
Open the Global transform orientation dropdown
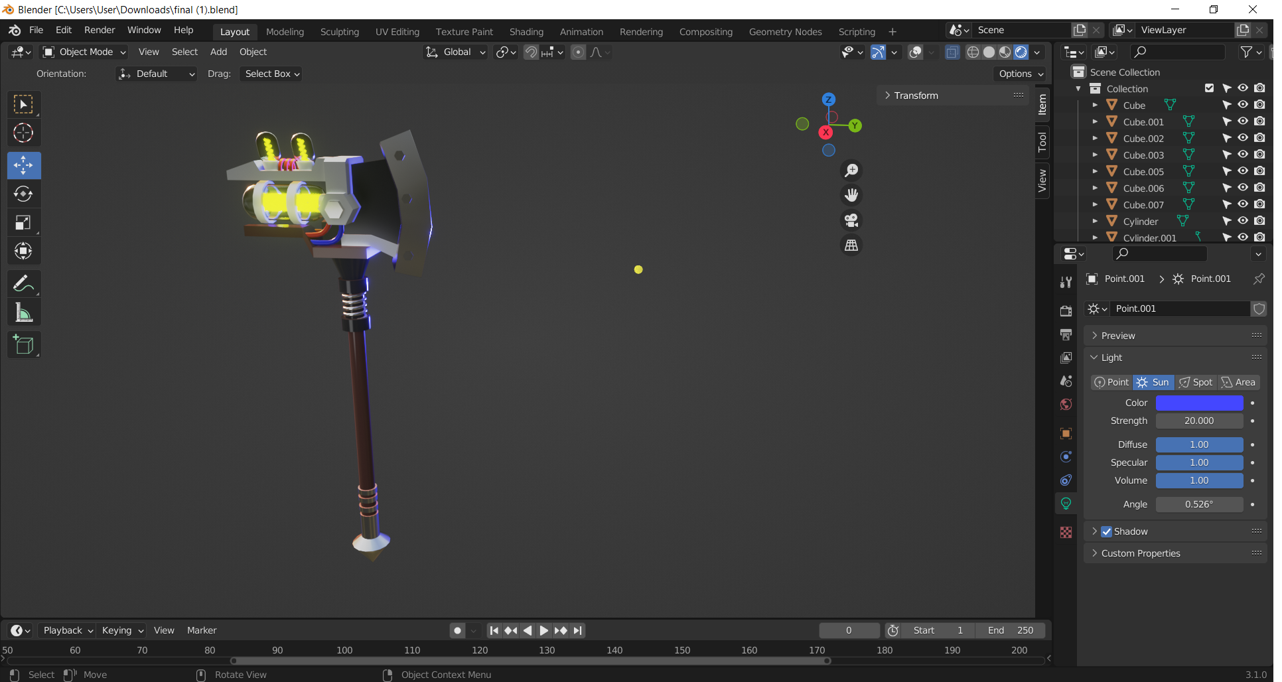[x=456, y=52]
